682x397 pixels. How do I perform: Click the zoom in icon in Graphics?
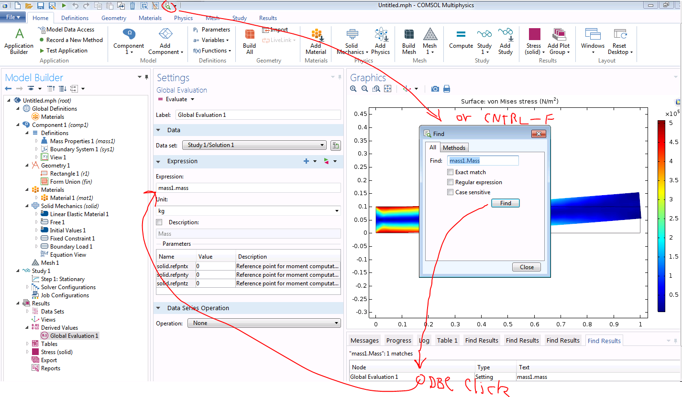(x=353, y=89)
